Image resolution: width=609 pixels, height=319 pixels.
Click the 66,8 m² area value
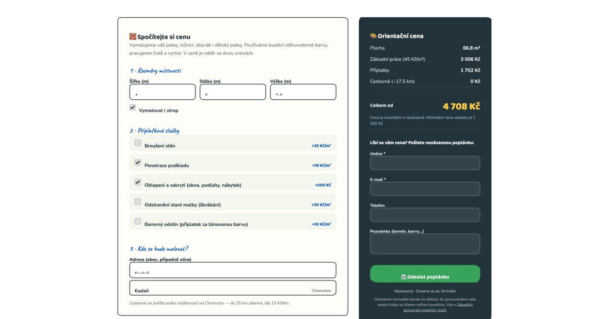pos(471,48)
